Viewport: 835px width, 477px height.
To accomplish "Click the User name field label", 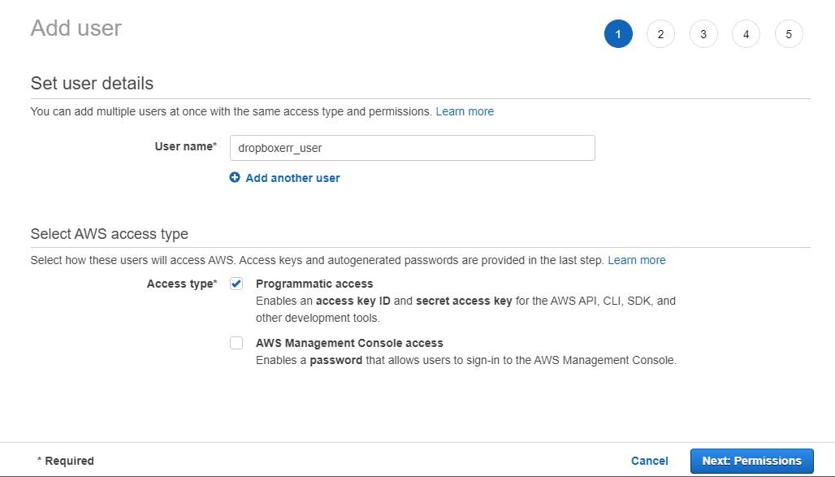I will (185, 147).
